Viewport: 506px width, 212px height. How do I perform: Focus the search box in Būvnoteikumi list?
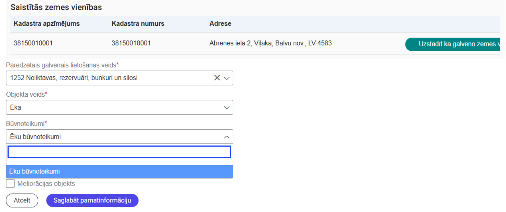click(x=119, y=152)
